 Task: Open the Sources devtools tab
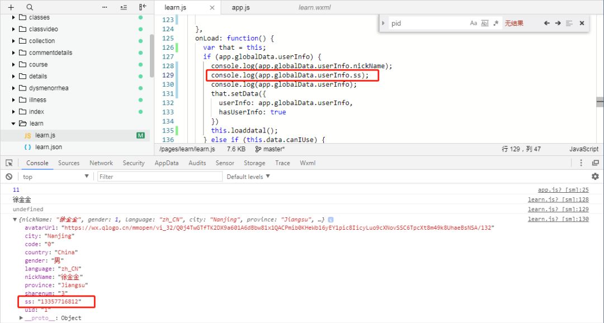click(x=69, y=163)
